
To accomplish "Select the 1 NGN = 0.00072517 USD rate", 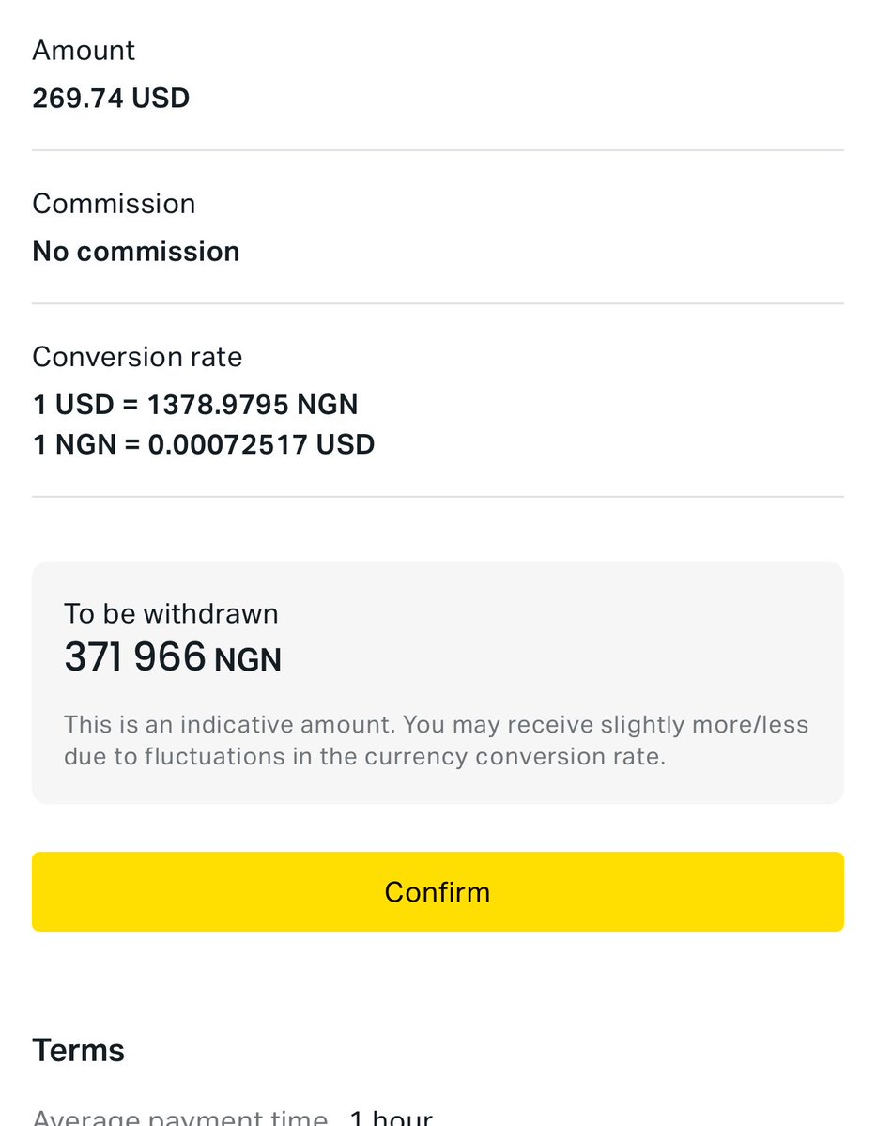I will (204, 444).
